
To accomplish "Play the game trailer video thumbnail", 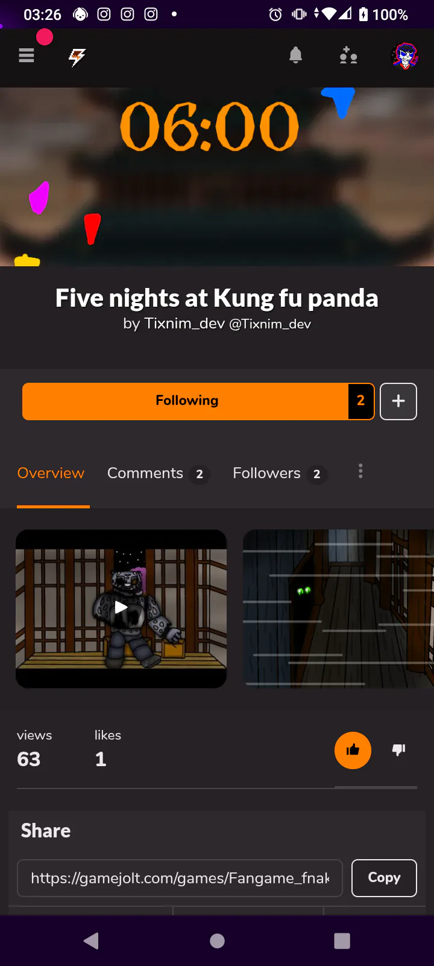I will pyautogui.click(x=121, y=609).
